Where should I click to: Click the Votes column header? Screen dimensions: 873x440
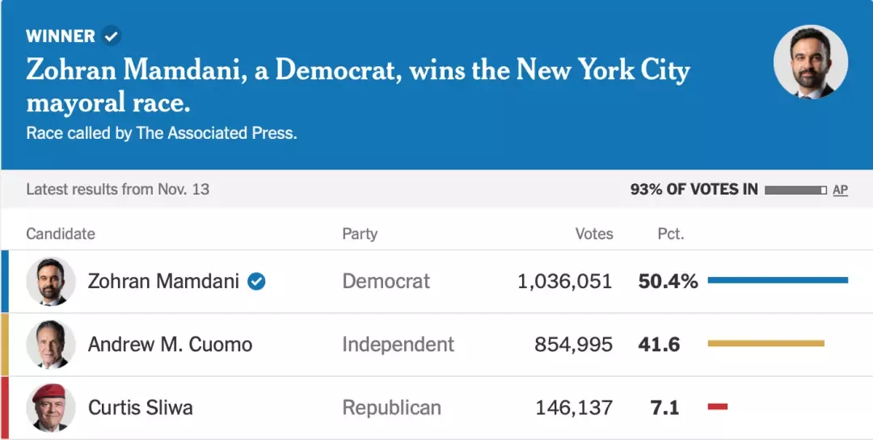(594, 234)
